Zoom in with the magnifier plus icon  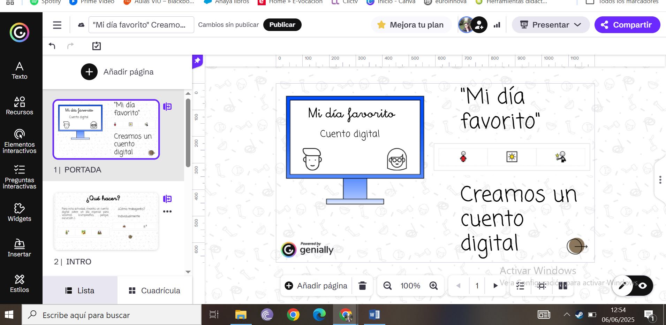point(433,286)
